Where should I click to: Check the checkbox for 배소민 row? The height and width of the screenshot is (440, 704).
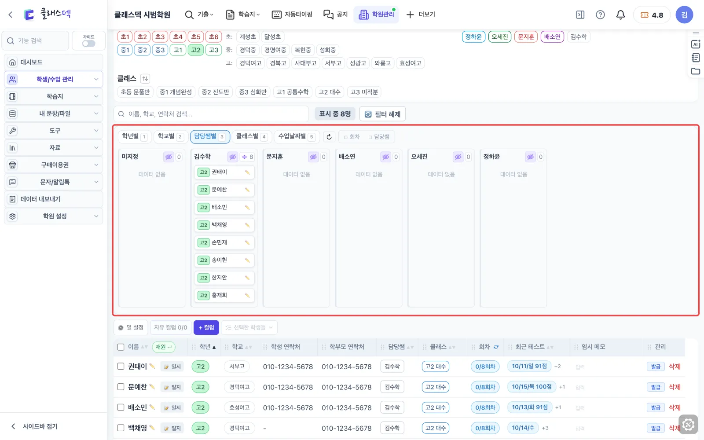pyautogui.click(x=121, y=407)
